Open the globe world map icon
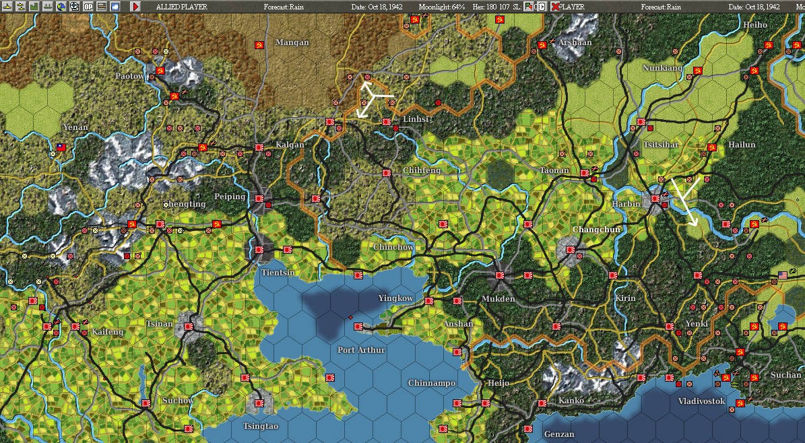This screenshot has height=443, width=805. (61, 7)
